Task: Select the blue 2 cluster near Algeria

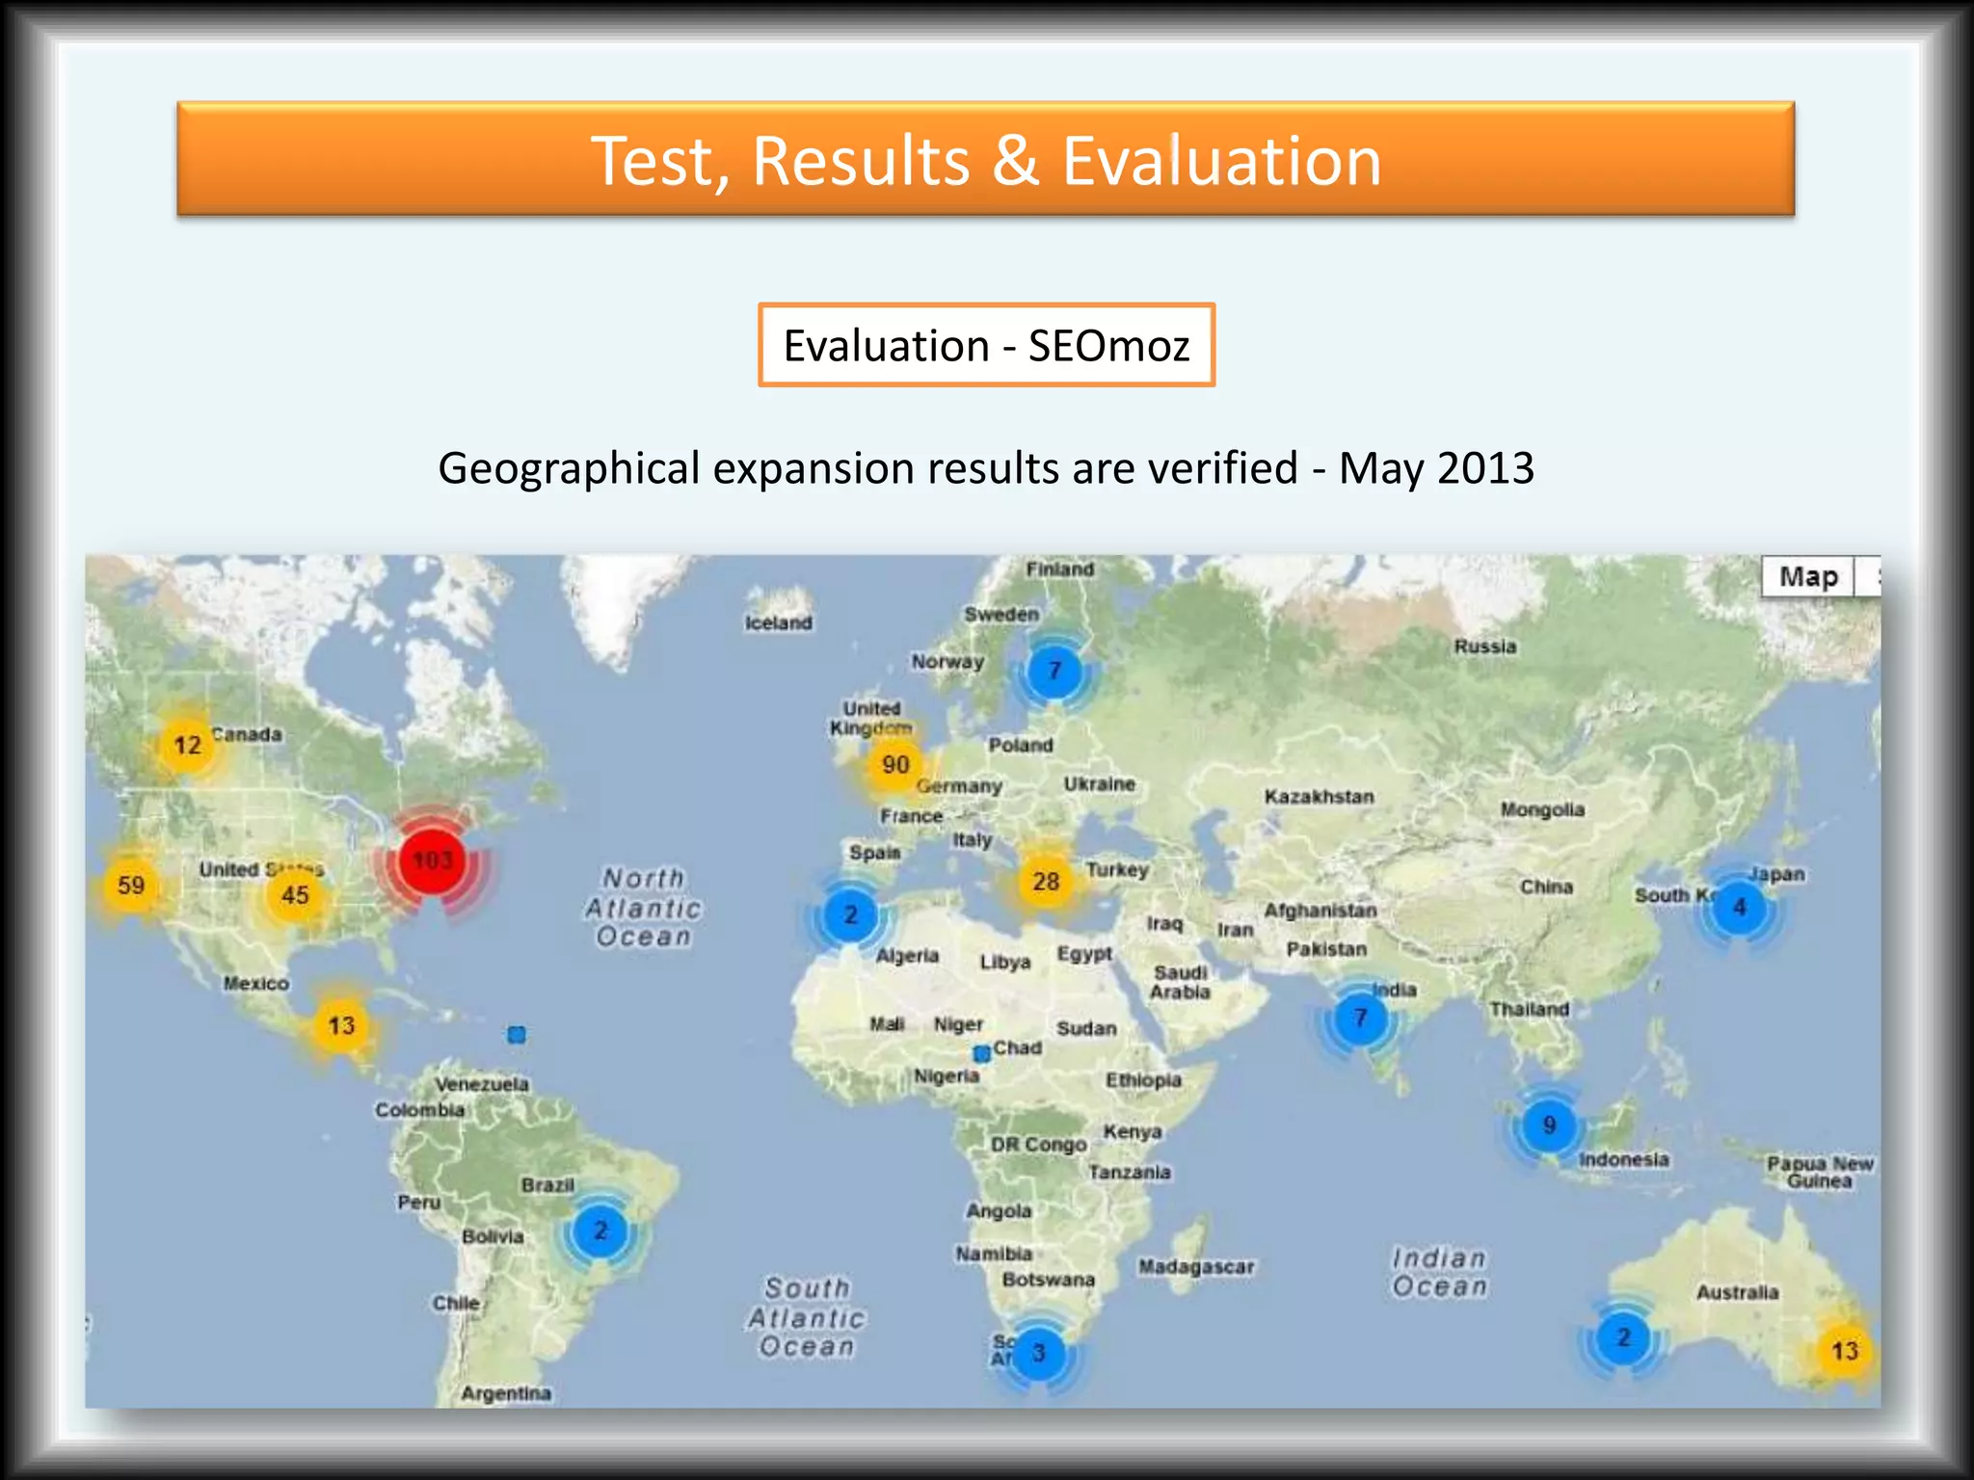Action: coord(850,914)
